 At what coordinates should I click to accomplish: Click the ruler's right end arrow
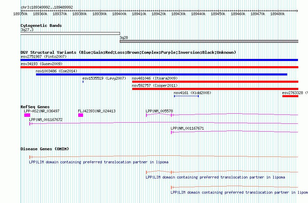click(297, 11)
